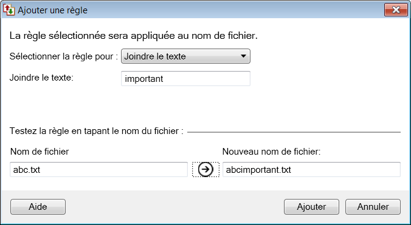411x225 pixels.
Task: Click the Testez la règle section heading
Action: pos(96,131)
